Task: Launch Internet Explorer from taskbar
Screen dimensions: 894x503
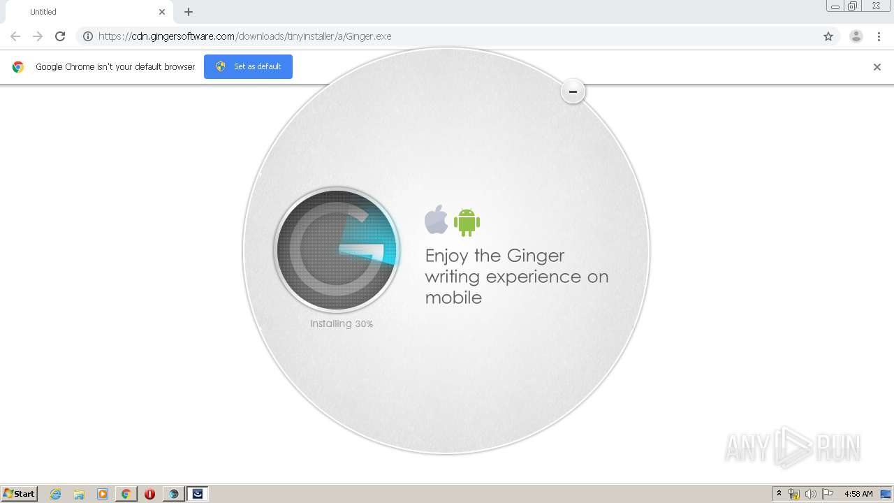Action: 55,494
